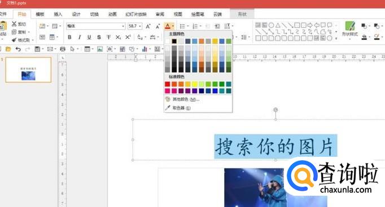Toggle bold formatting with the B button
Screen dimensions: 385x207
[69, 37]
